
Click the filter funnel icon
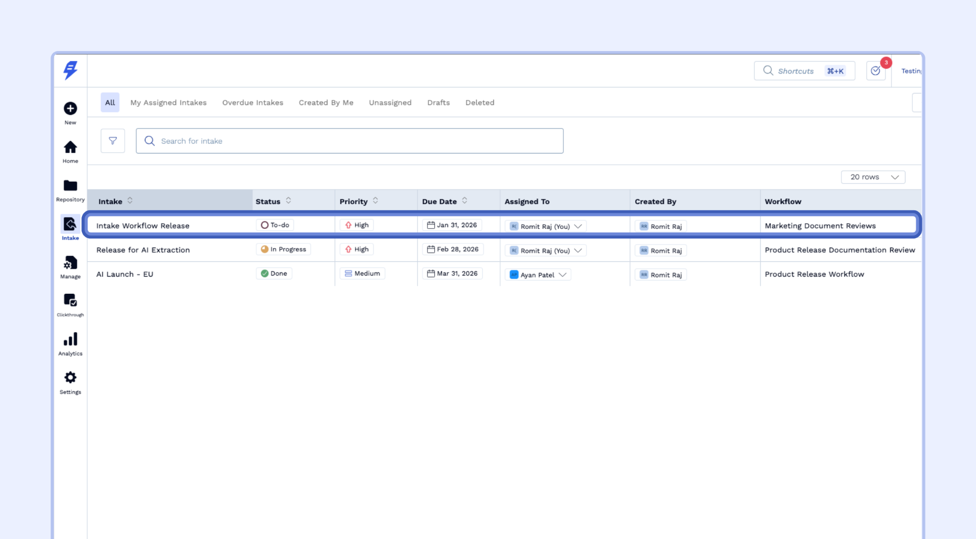pyautogui.click(x=113, y=141)
